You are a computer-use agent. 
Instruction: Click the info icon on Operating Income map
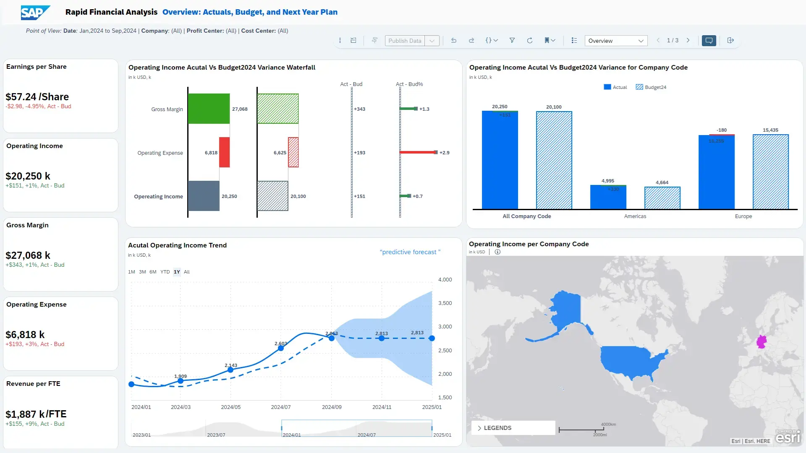[x=497, y=252]
